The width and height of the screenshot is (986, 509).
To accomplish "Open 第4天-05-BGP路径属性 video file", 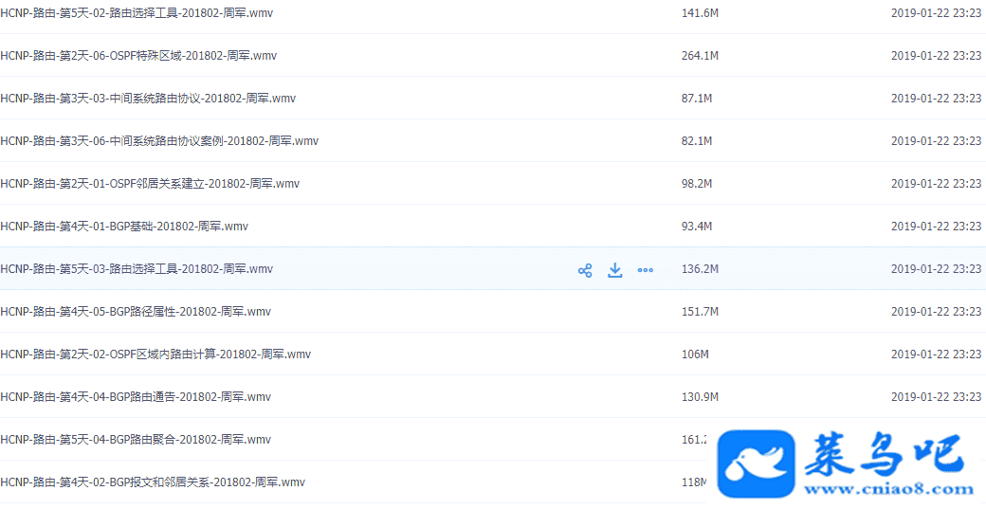I will click(x=136, y=312).
